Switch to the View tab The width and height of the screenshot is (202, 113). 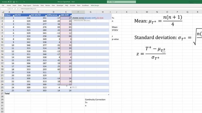click(x=53, y=5)
